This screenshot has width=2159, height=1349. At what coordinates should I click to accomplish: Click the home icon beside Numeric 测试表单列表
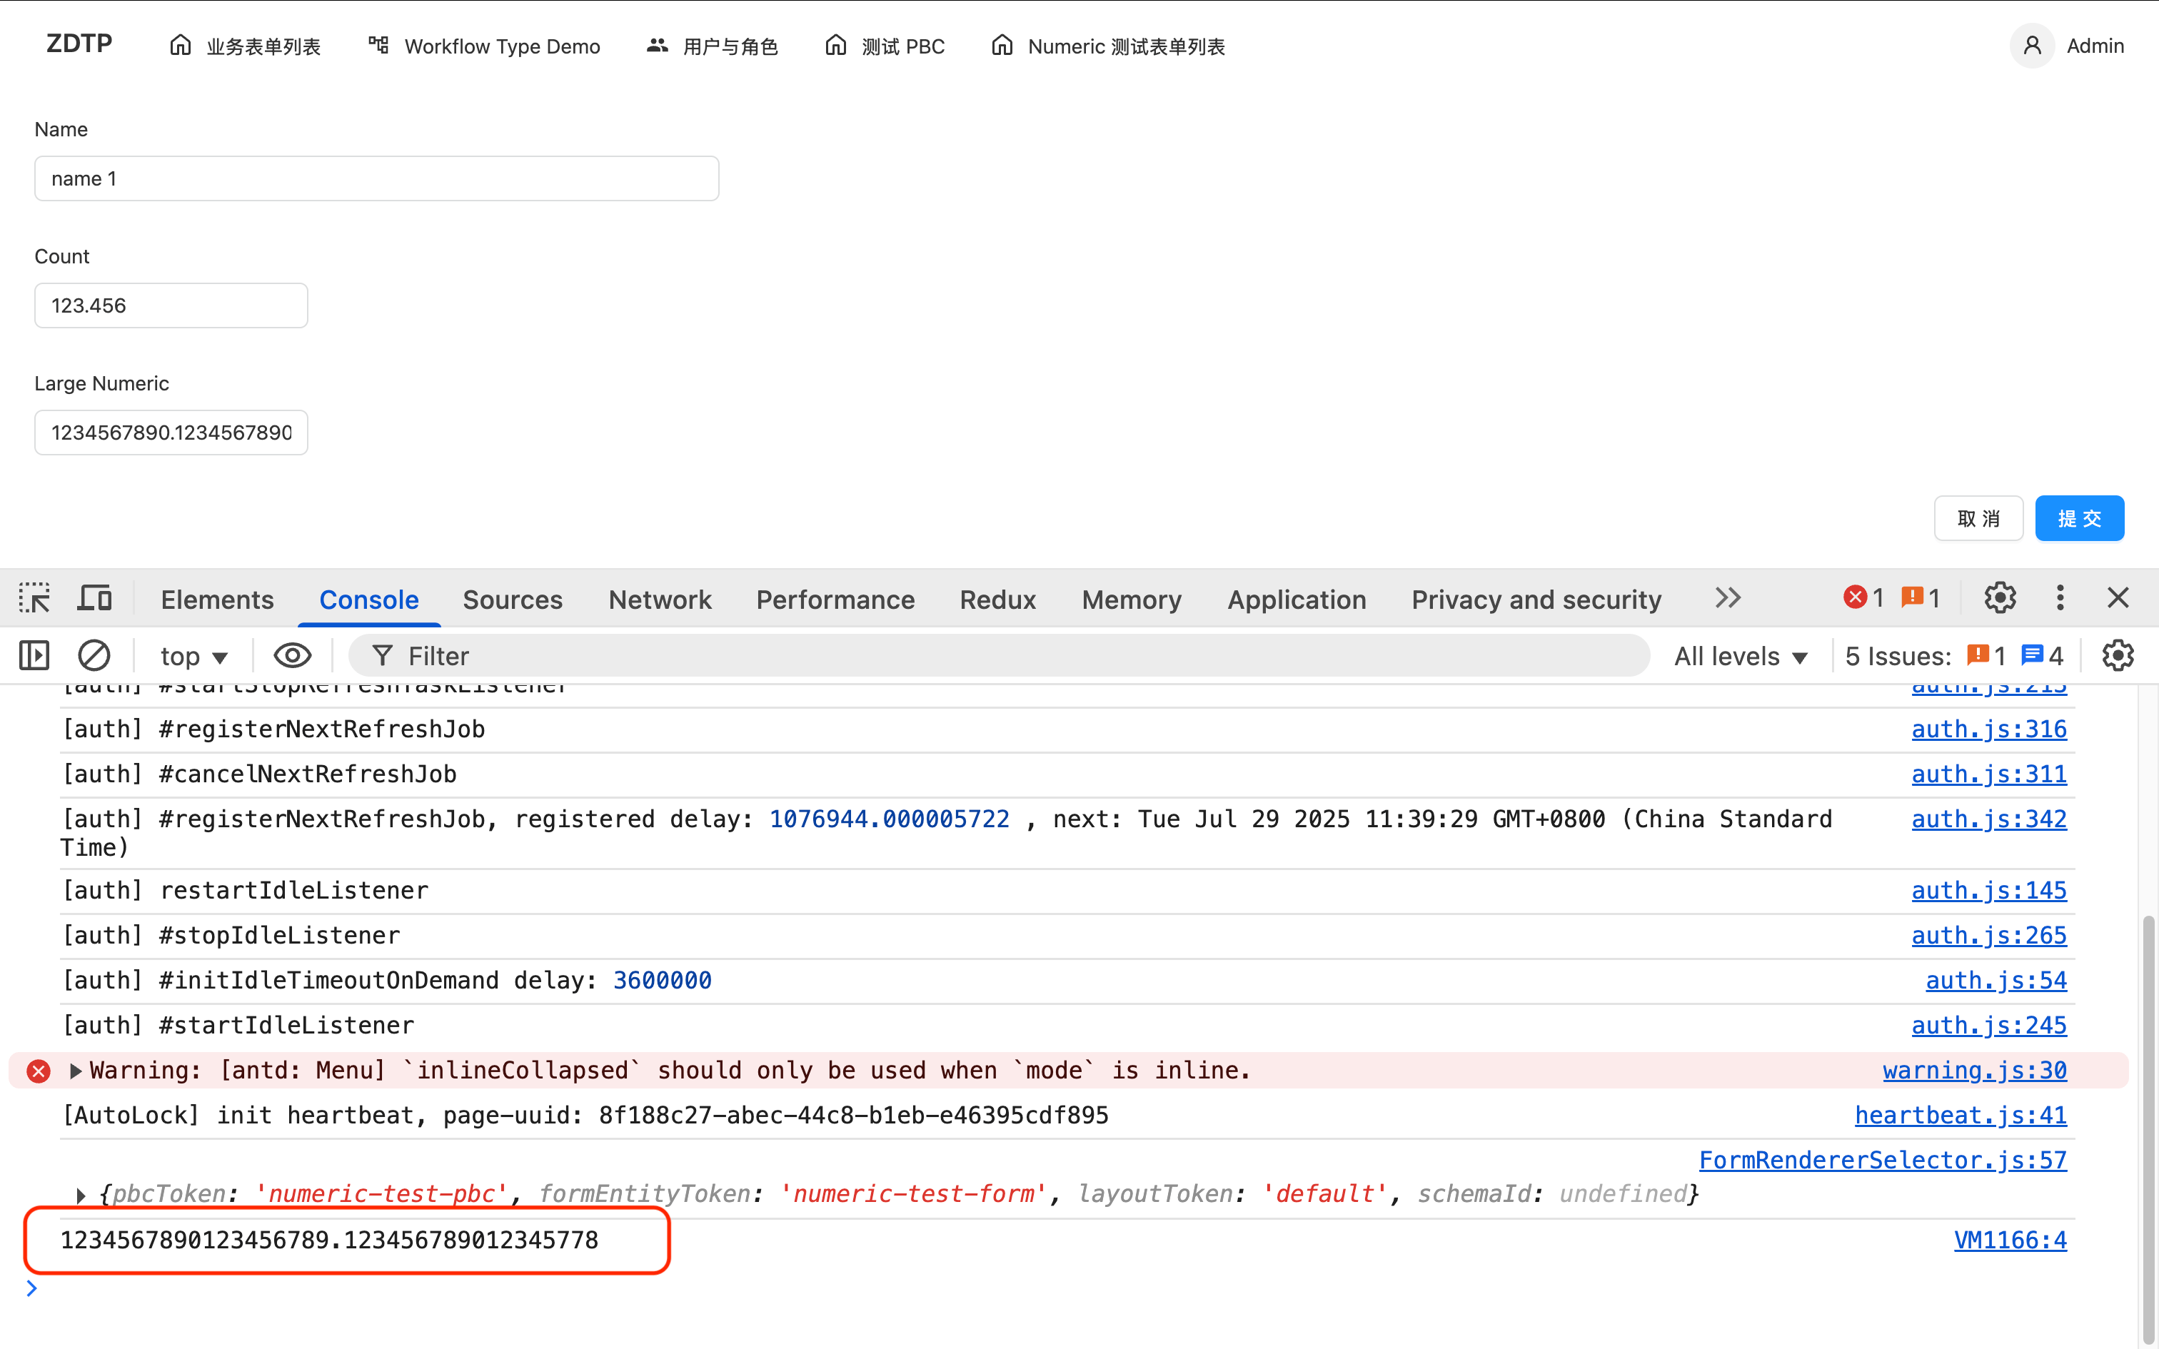click(x=1003, y=44)
